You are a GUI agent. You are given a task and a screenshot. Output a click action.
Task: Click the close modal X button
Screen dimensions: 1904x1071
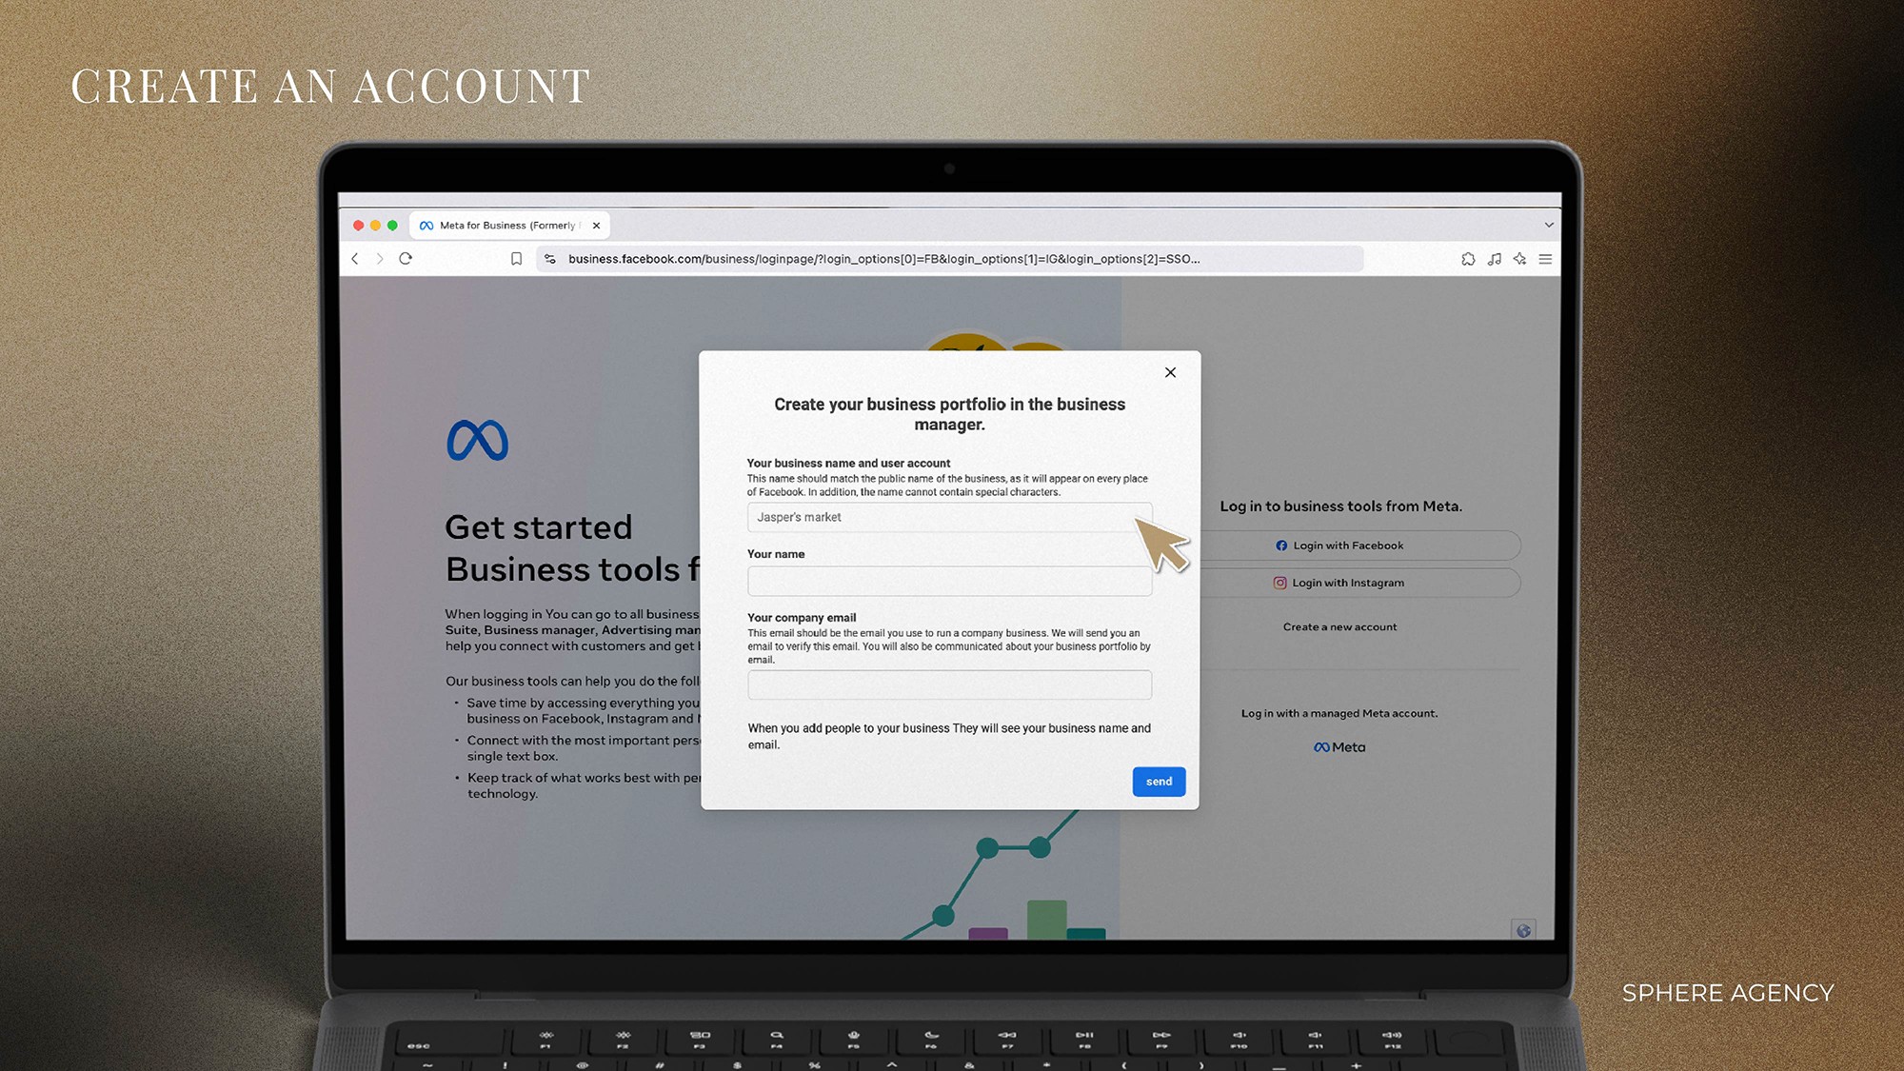1170,371
